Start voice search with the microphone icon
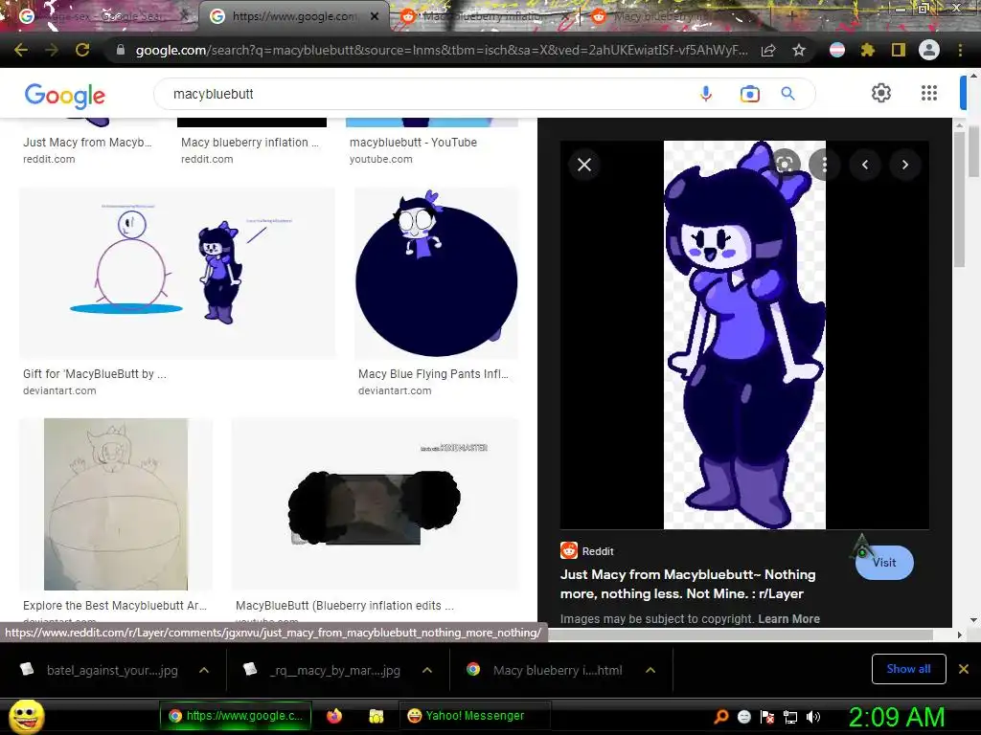Image resolution: width=981 pixels, height=735 pixels. (x=706, y=94)
